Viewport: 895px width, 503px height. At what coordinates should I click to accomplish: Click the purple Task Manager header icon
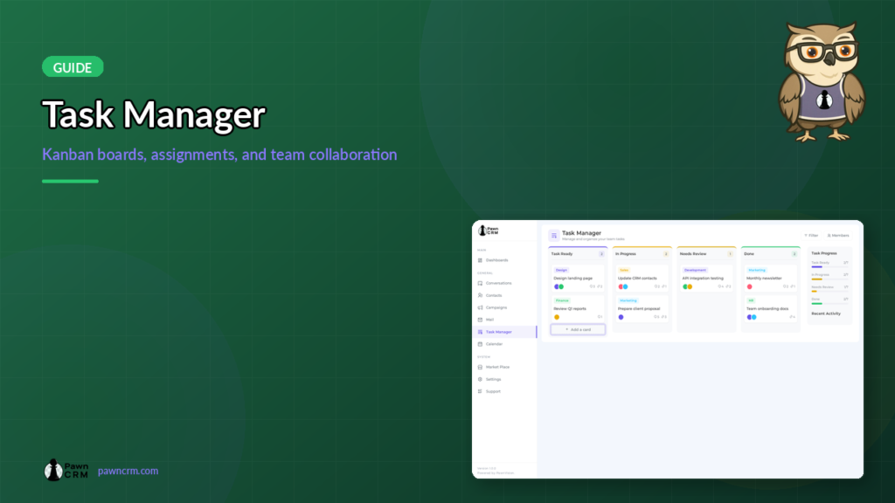coord(553,236)
